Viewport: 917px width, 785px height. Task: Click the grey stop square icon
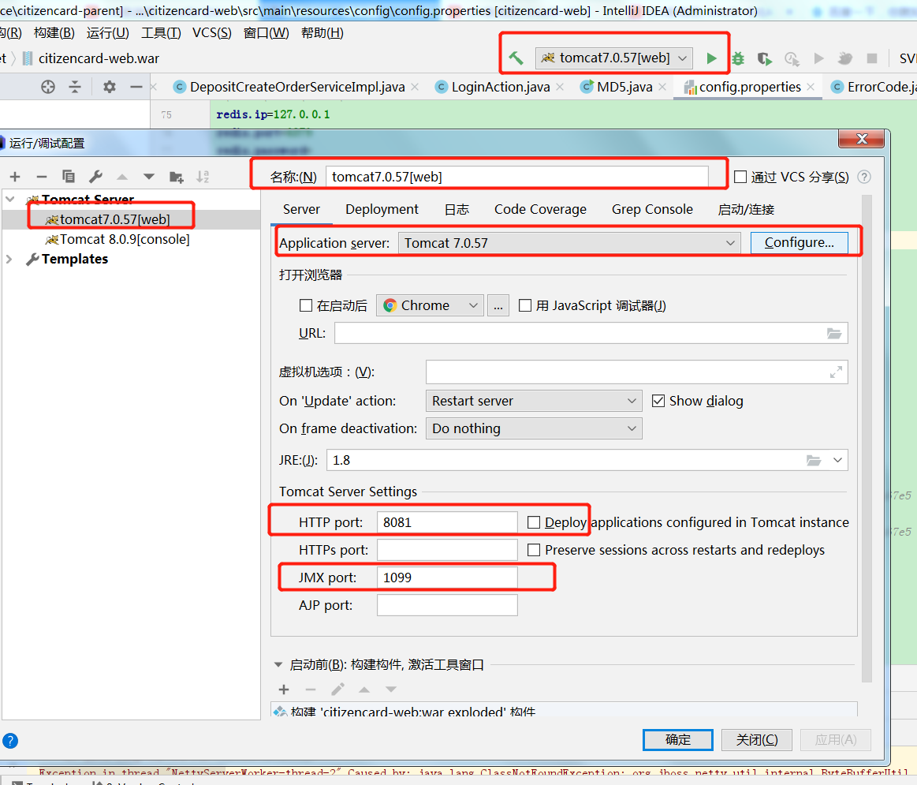pyautogui.click(x=871, y=58)
